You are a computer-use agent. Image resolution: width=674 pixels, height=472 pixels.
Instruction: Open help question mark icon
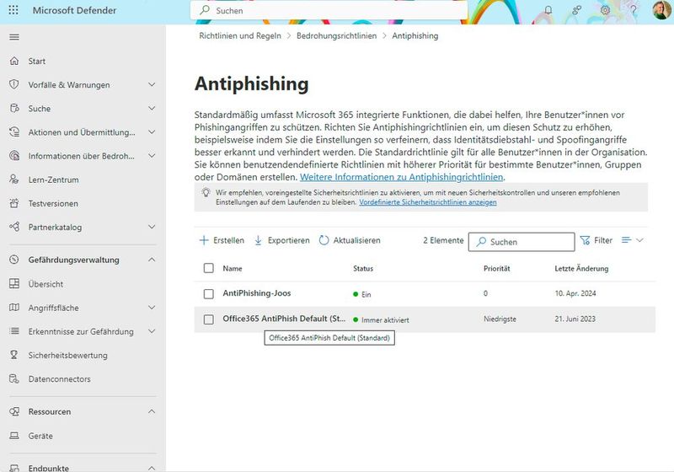tap(634, 10)
